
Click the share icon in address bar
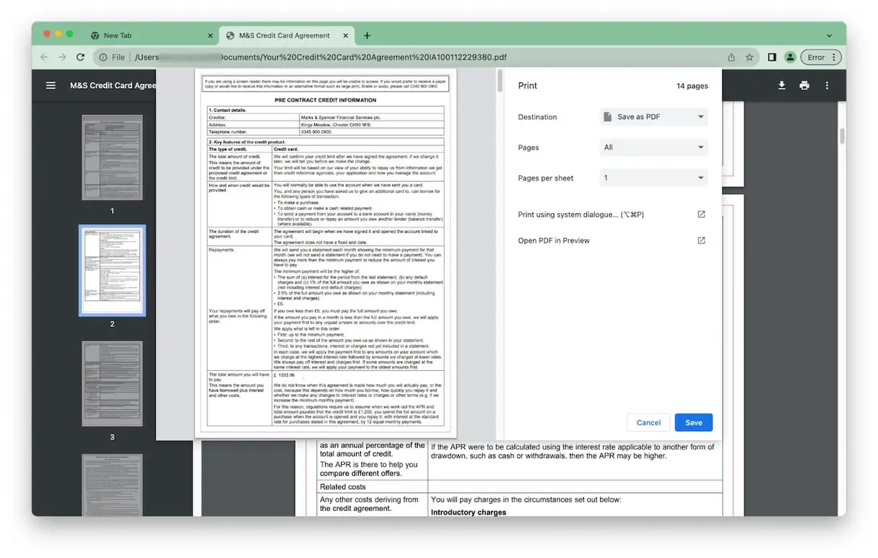(x=731, y=57)
